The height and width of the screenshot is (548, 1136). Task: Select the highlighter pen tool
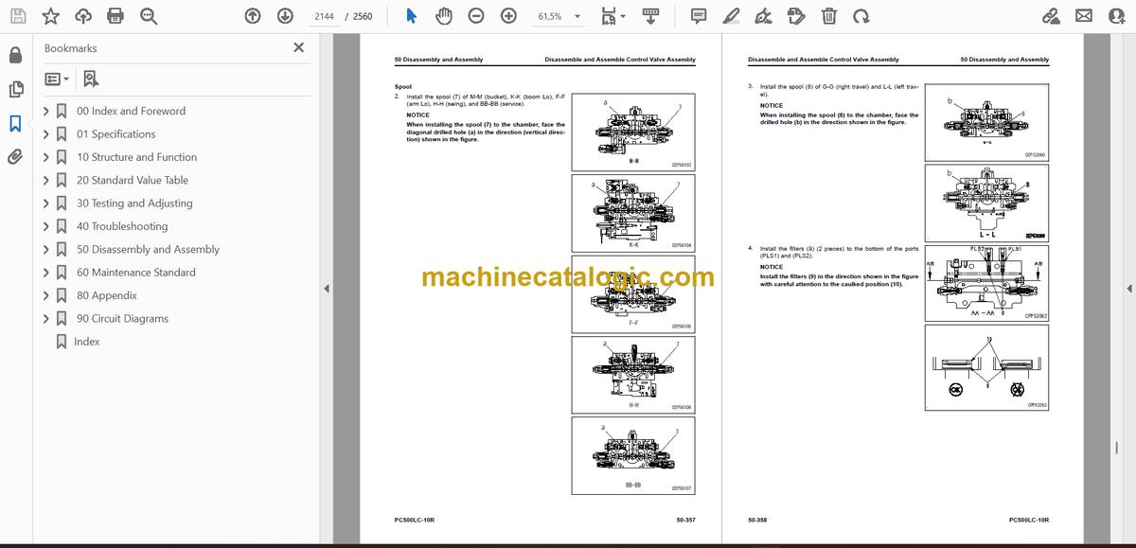tap(731, 16)
